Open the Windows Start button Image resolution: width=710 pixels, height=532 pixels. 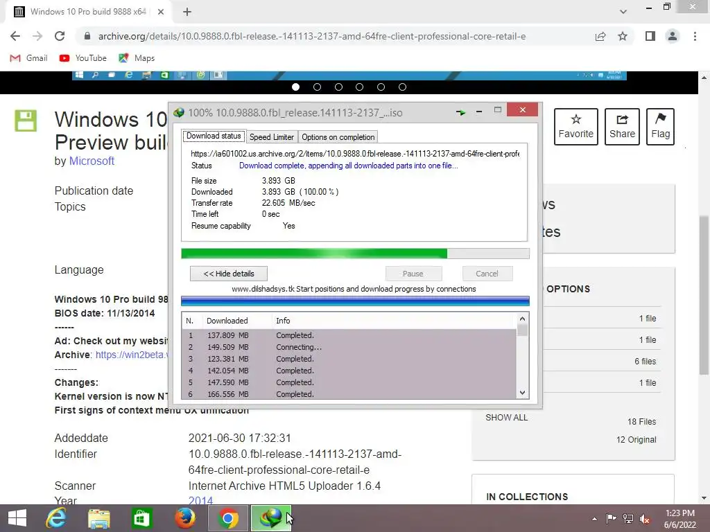click(17, 518)
